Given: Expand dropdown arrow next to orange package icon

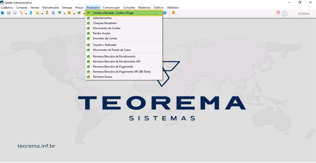Looking at the screenshot, I should pyautogui.click(x=74, y=14).
